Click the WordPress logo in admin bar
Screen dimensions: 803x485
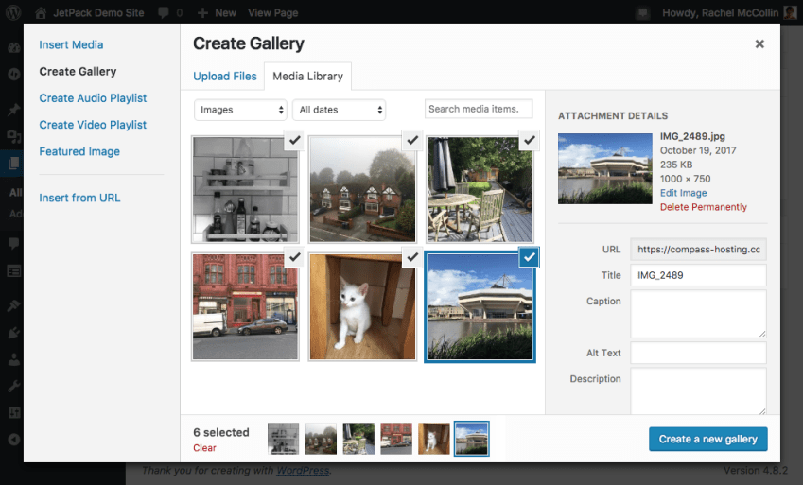(14, 13)
